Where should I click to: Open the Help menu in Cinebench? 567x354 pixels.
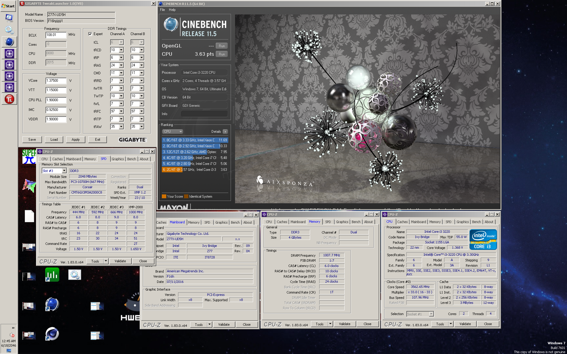coord(172,10)
